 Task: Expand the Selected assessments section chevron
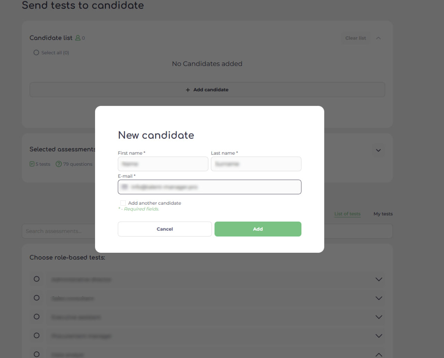tap(378, 150)
